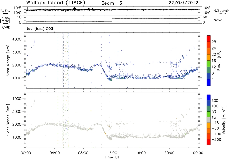This screenshot has height=159, width=229.
Task: Select "Slant Range [km]" on the Power panel
Action: [8, 61]
